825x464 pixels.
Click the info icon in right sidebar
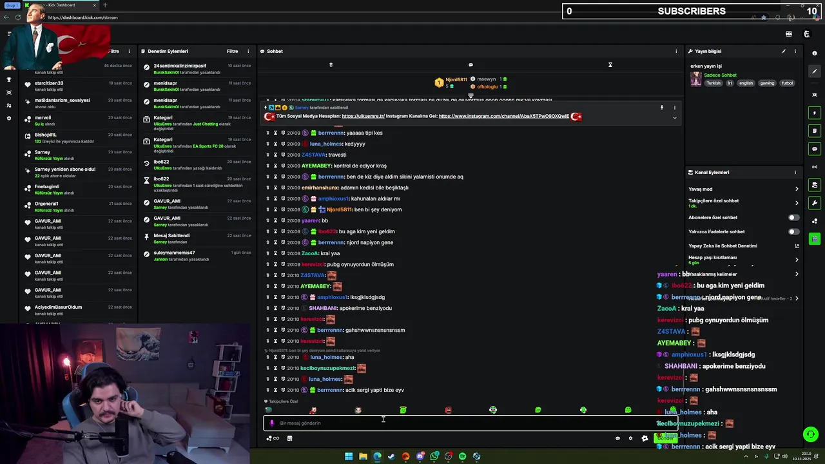pos(815,53)
